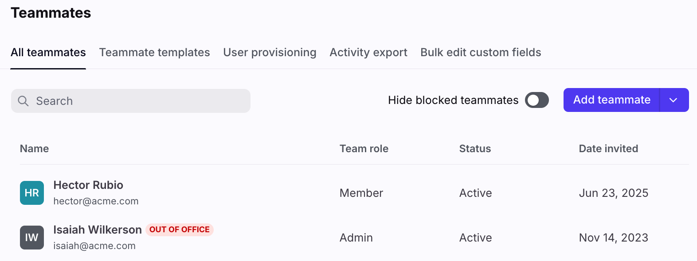Screen dimensions: 697x261
Task: Toggle Hide blocked teammates switch
Action: [x=537, y=100]
